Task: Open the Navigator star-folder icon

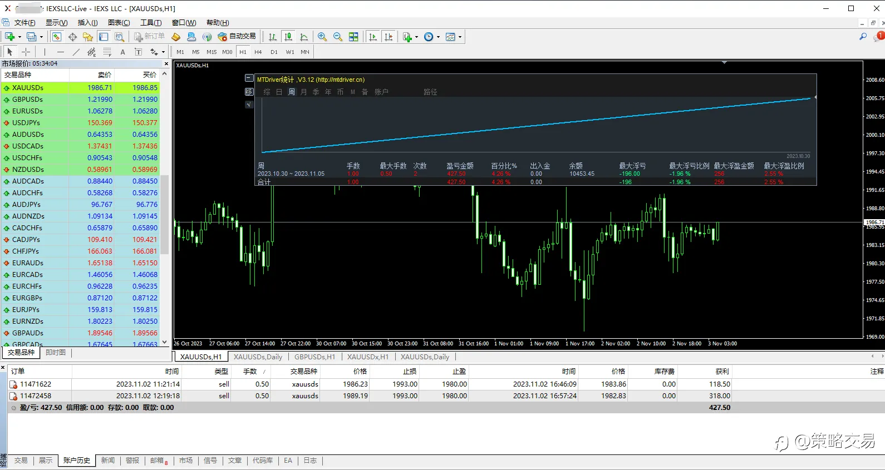Action: tap(88, 37)
